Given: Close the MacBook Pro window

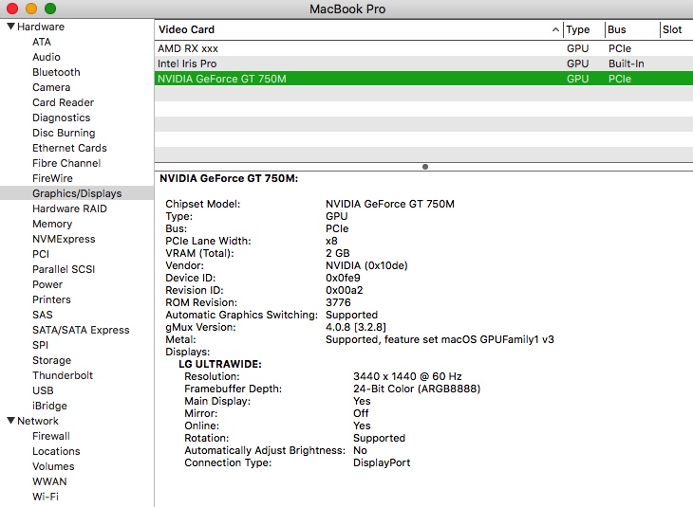Looking at the screenshot, I should click(x=12, y=8).
